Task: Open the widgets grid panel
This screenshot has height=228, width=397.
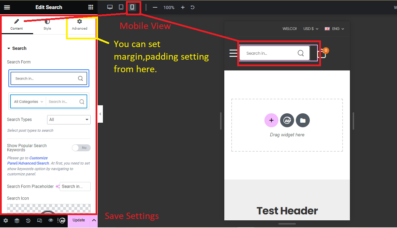Action: click(x=91, y=7)
